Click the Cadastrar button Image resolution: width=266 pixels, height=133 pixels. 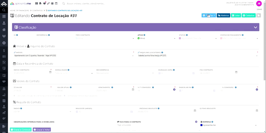pyautogui.click(x=249, y=15)
